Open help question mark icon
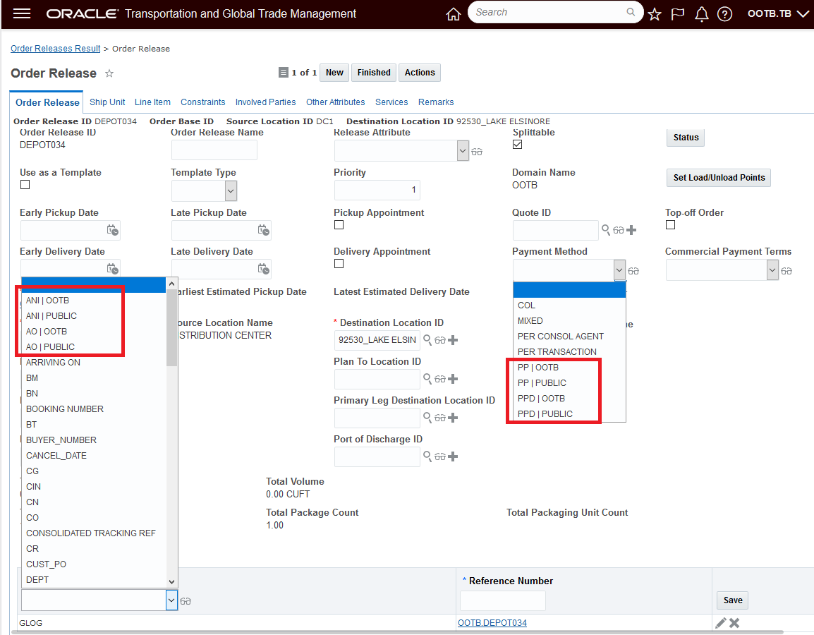The image size is (814, 635). pos(724,14)
